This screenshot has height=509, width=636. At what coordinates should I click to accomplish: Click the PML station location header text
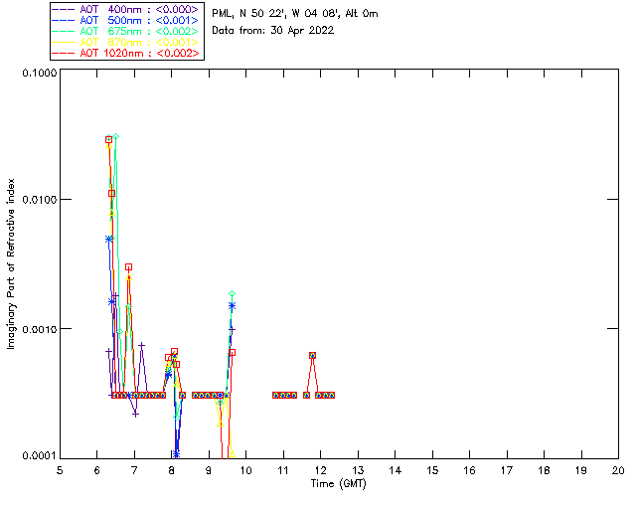[x=295, y=14]
